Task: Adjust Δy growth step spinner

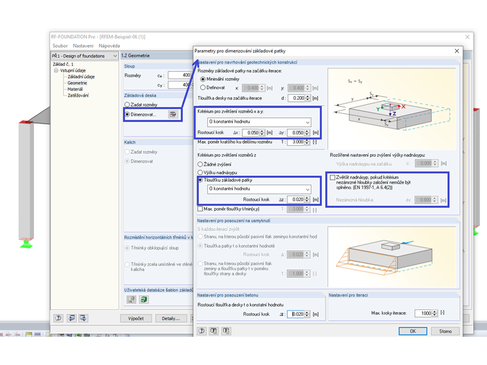Action: (307, 133)
